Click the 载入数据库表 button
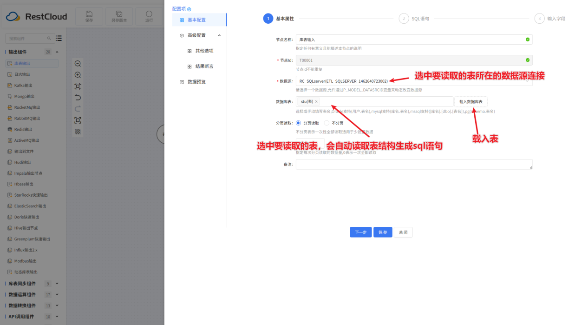Viewport: 588px width, 325px height. click(471, 101)
